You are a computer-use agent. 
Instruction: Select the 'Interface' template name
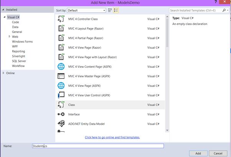74,114
